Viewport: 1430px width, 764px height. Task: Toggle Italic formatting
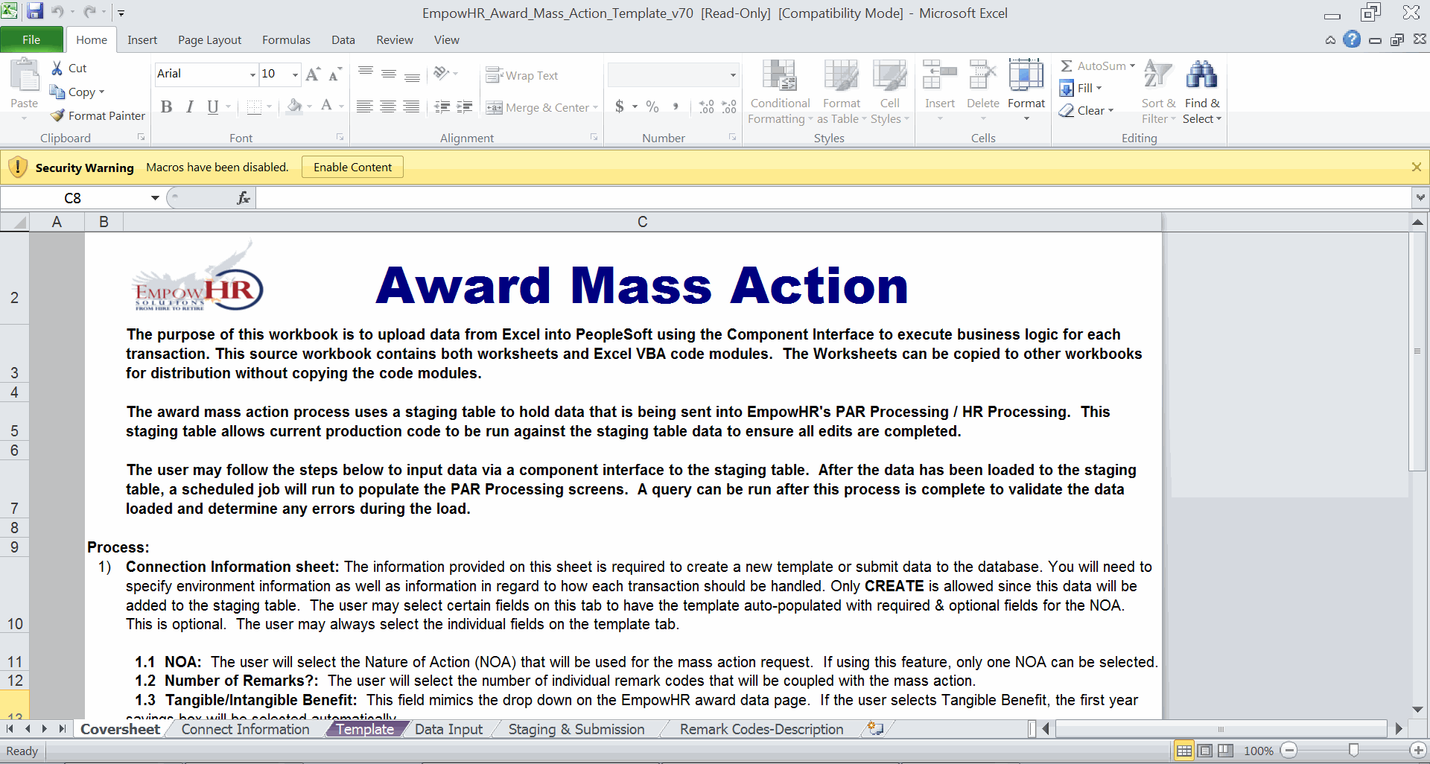coord(190,106)
